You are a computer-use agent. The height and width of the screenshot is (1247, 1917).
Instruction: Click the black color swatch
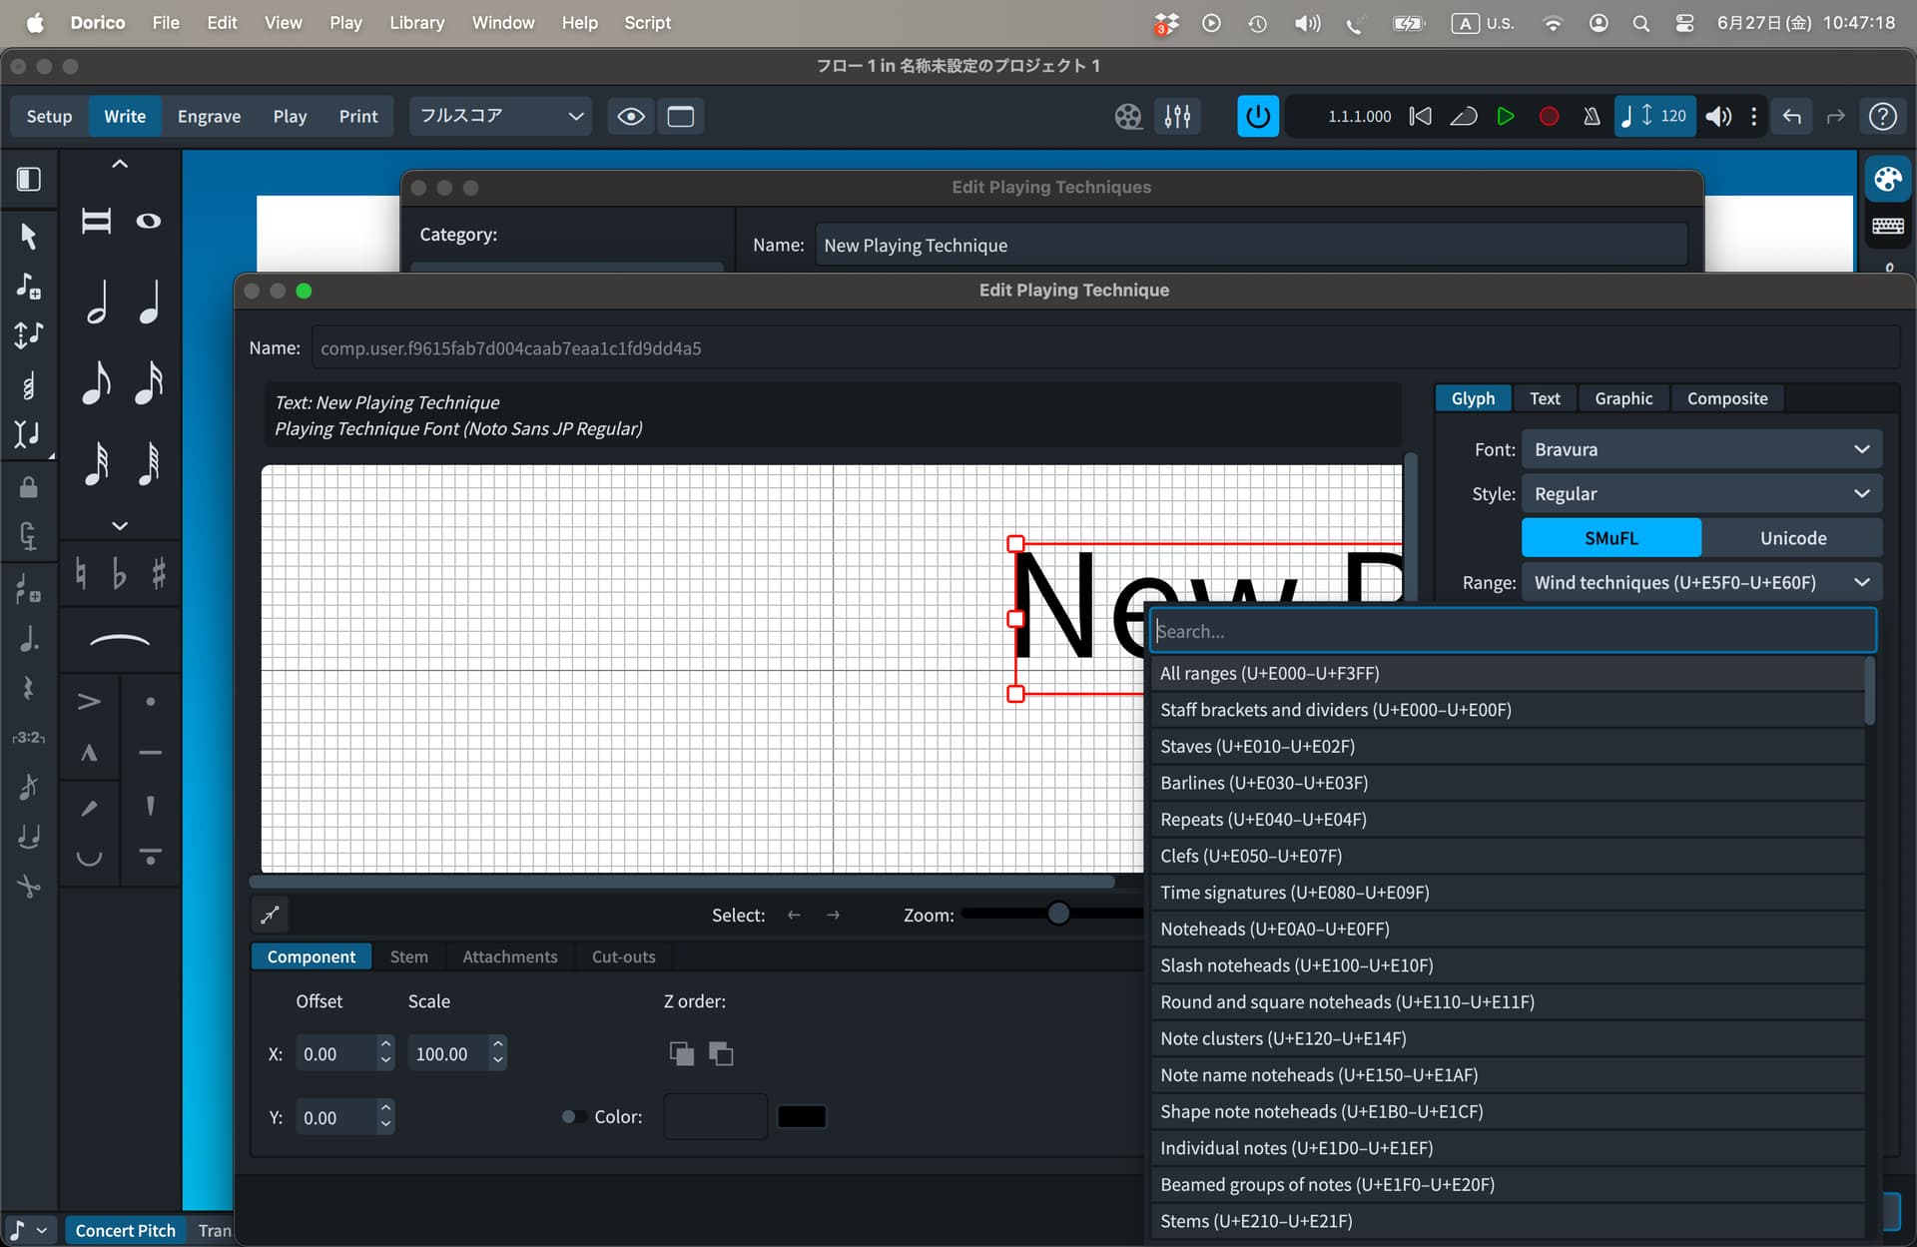coord(801,1116)
